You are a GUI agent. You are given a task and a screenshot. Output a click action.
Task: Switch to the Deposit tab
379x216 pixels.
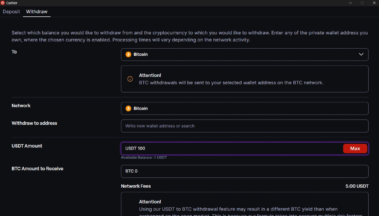pos(11,12)
